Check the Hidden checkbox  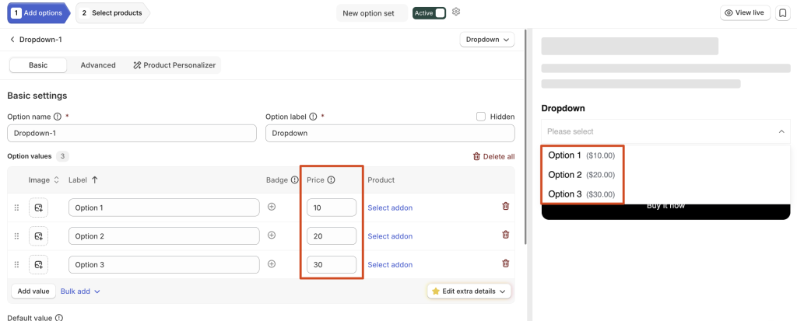coord(481,117)
